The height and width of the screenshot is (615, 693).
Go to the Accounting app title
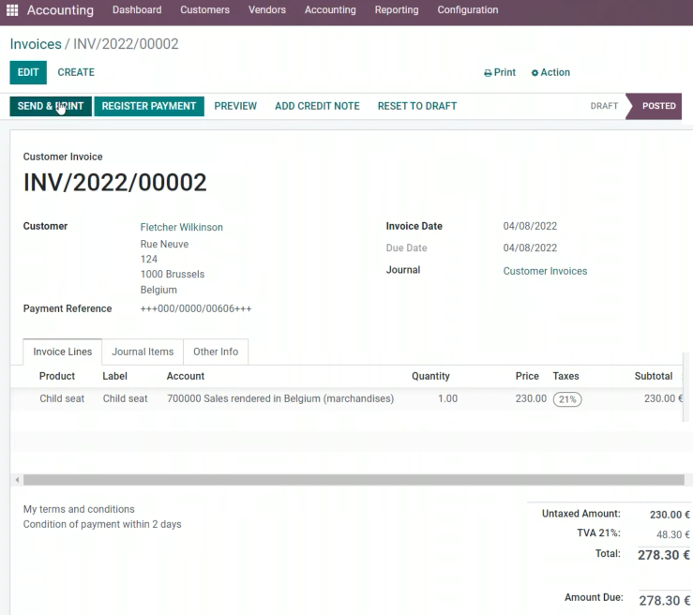[60, 10]
